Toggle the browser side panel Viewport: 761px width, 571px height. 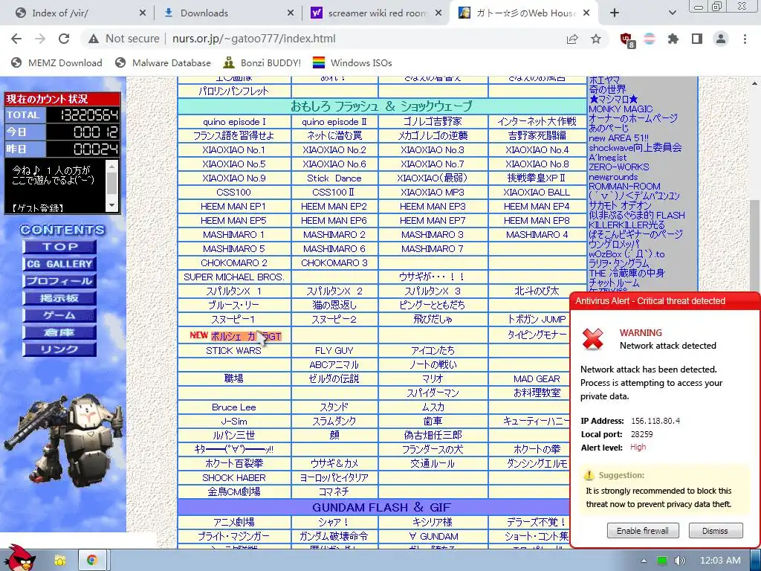pyautogui.click(x=697, y=39)
